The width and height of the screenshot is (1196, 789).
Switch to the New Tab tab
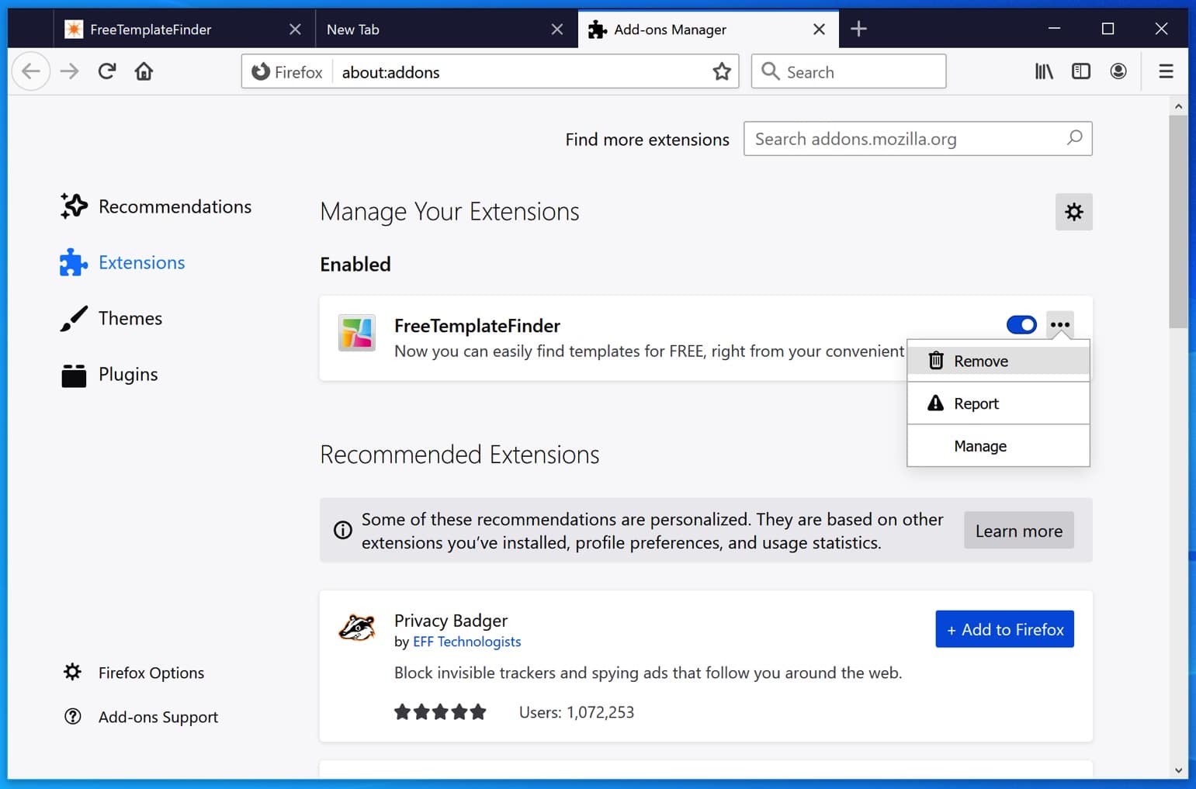446,29
